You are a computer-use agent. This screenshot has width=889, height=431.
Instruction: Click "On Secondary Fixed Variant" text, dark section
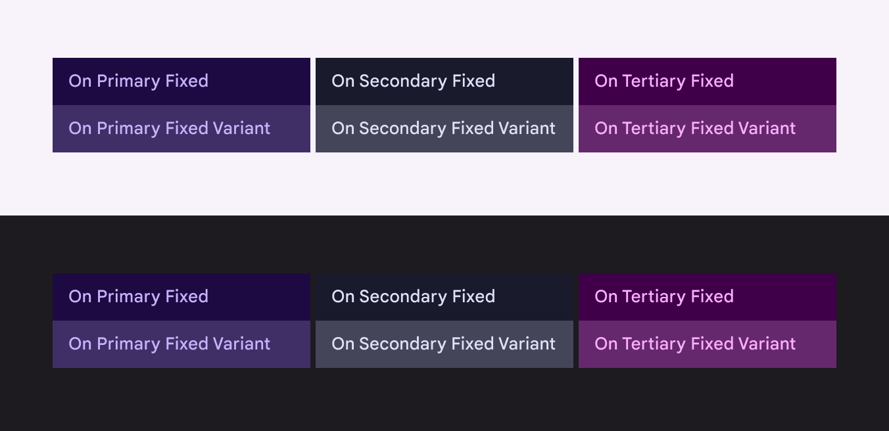(443, 344)
